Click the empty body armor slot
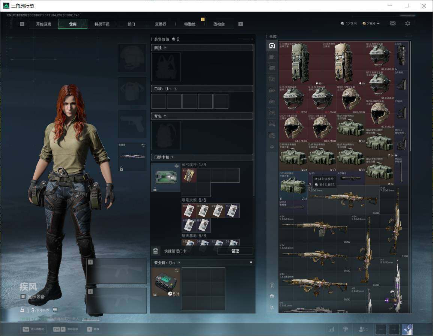433x336 pixels. [132, 91]
